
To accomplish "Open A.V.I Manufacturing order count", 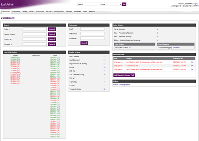I will point(104,75).
